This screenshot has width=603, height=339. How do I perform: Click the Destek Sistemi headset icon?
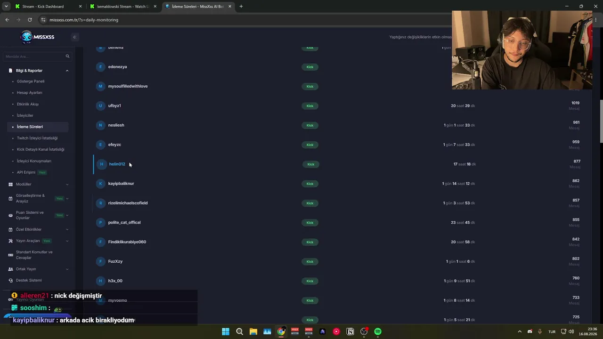11,280
